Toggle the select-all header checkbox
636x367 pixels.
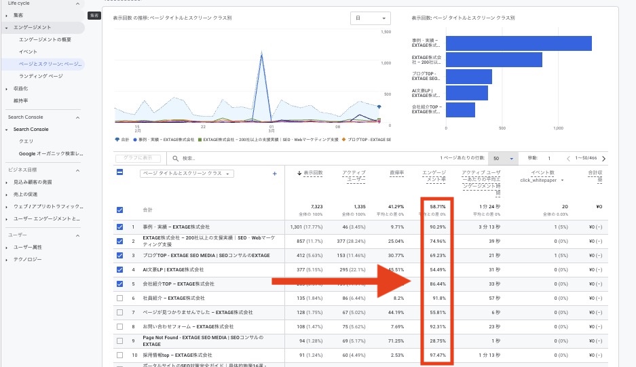119,172
